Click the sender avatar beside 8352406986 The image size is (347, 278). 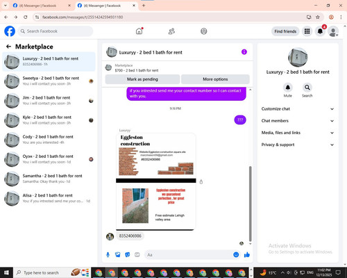(x=110, y=236)
